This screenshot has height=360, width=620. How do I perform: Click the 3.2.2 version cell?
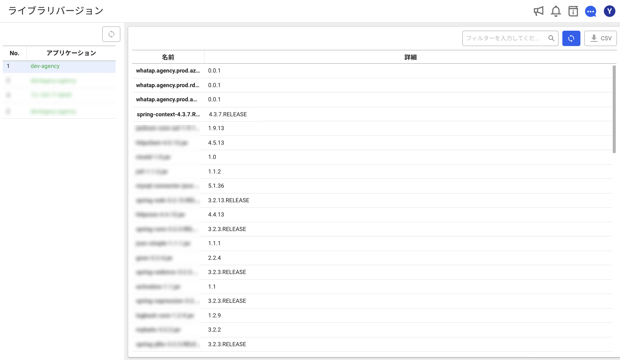[214, 330]
